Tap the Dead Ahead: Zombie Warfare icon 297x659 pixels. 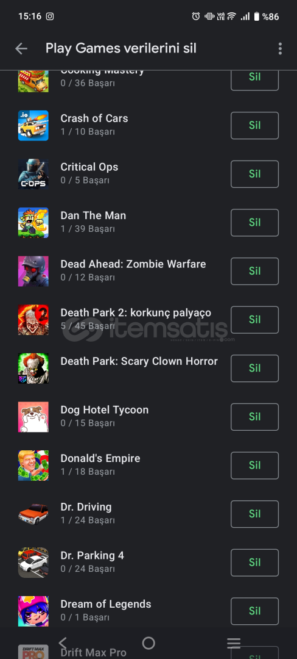point(33,271)
